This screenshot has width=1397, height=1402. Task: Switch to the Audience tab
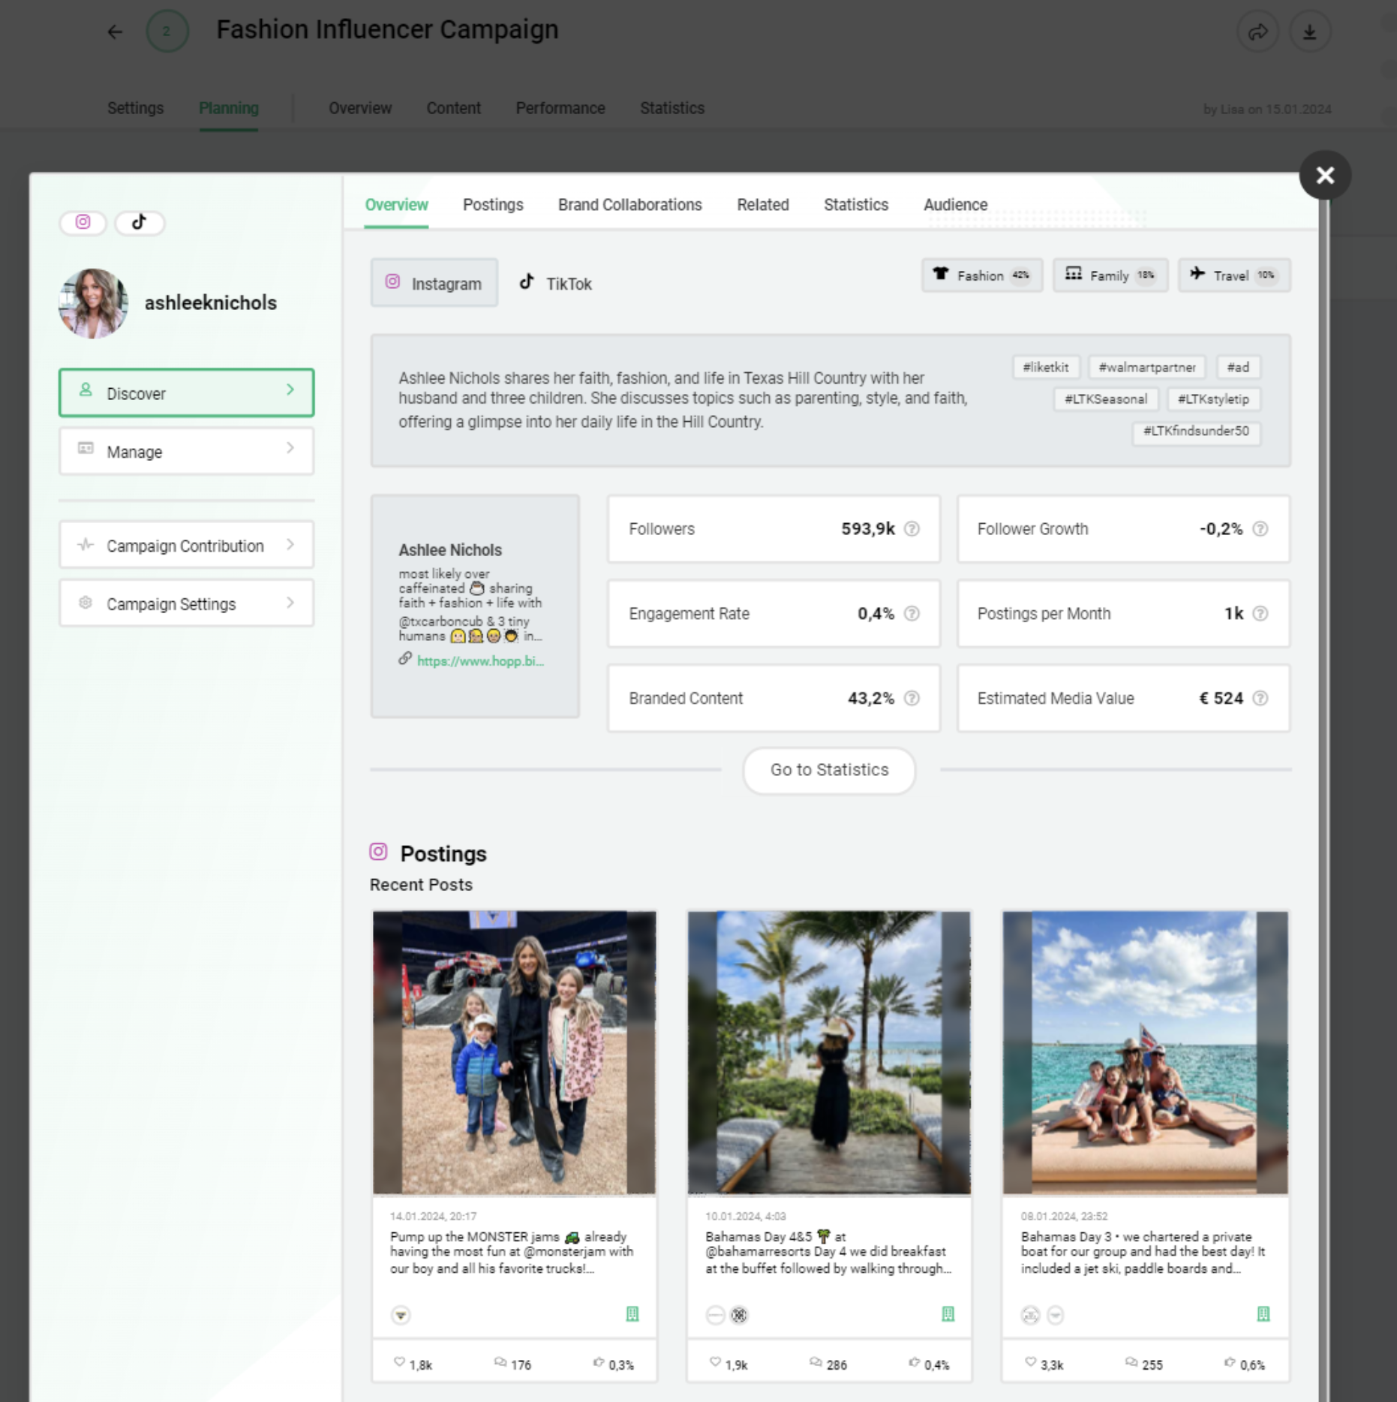pyautogui.click(x=955, y=204)
